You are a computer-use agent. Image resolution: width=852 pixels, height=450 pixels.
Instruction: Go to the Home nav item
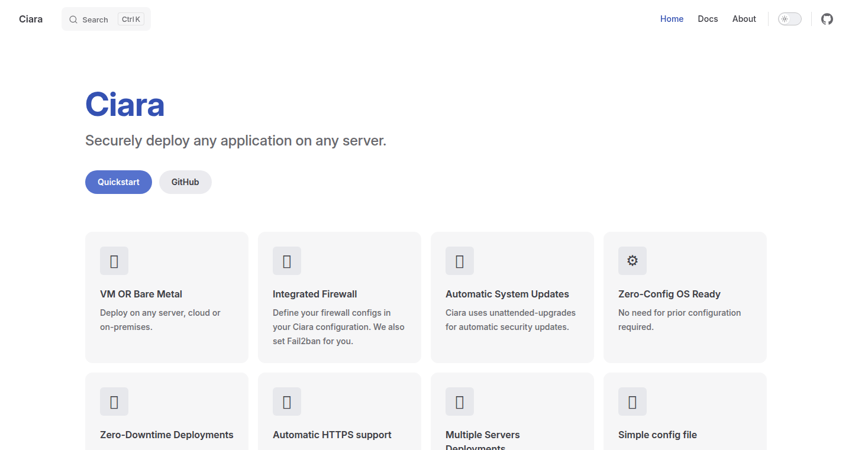pyautogui.click(x=672, y=19)
